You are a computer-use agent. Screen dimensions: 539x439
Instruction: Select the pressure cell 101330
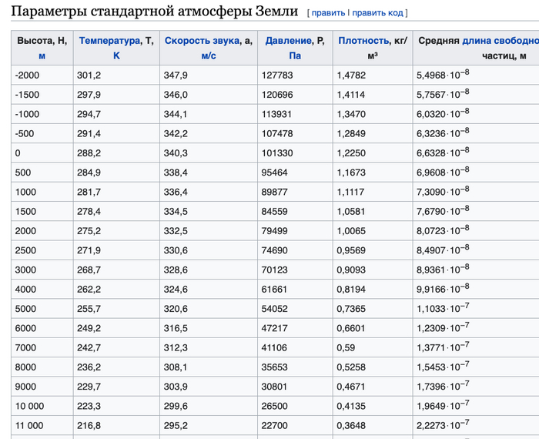[278, 152]
